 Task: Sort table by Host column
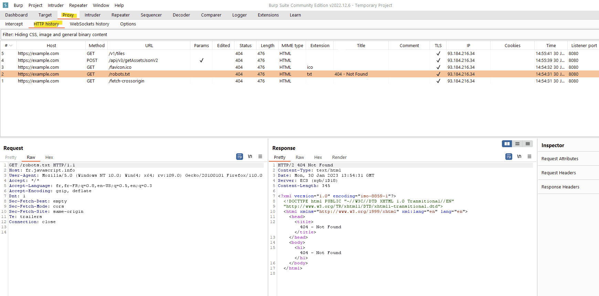tap(51, 45)
